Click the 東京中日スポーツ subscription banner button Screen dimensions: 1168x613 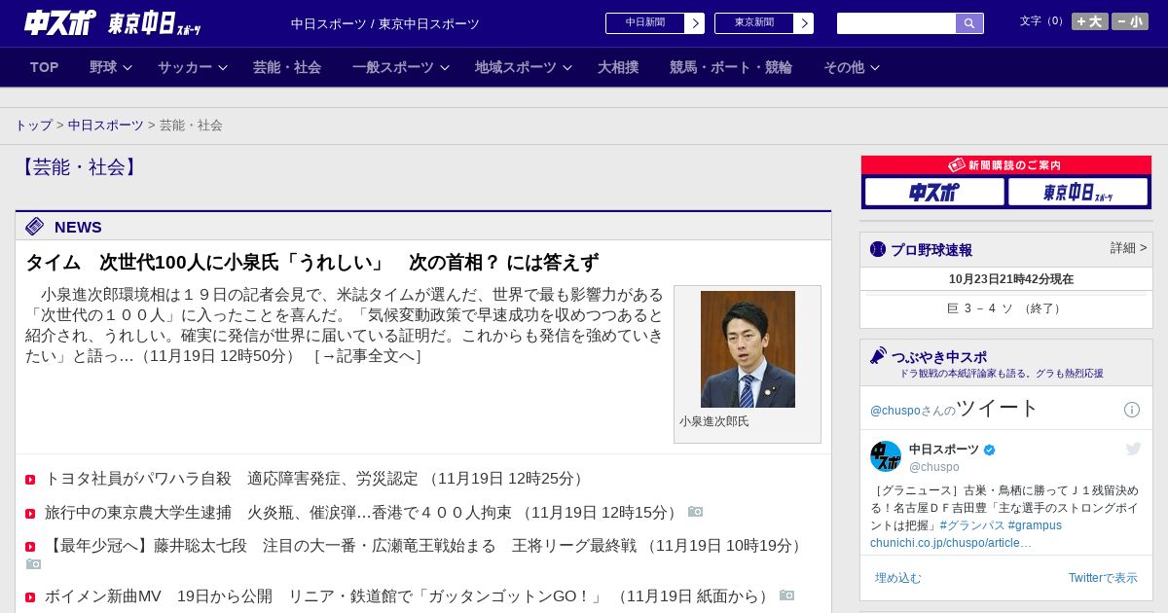1077,192
